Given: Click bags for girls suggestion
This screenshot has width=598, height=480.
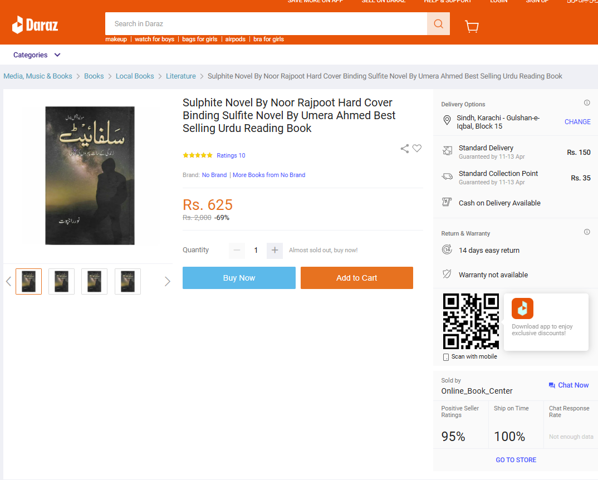Looking at the screenshot, I should 199,40.
